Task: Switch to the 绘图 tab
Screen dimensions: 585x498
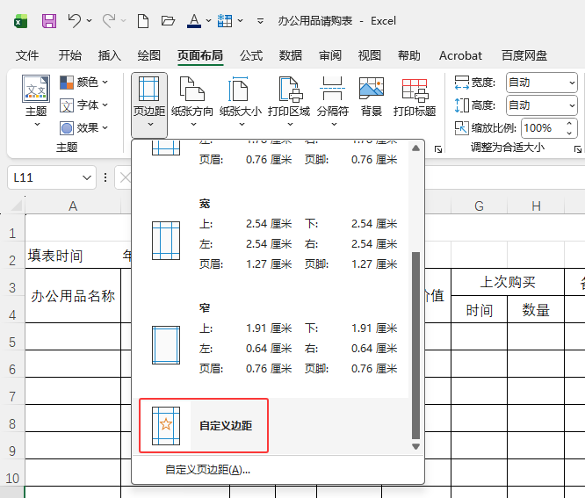Action: (148, 55)
